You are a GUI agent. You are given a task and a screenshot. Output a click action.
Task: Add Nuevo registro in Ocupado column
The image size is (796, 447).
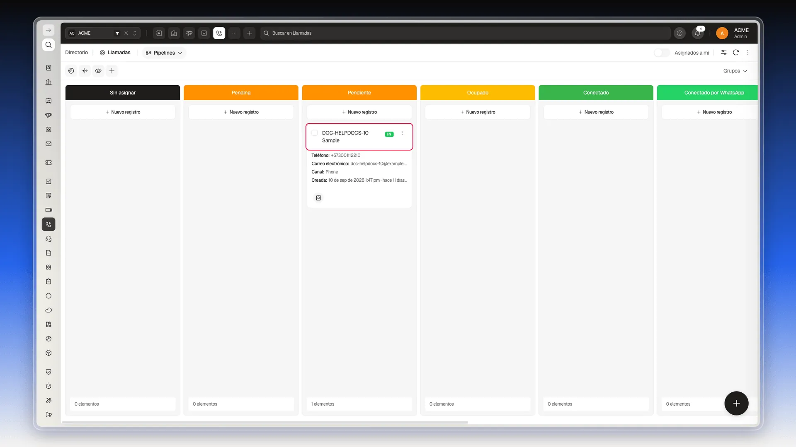(x=478, y=112)
